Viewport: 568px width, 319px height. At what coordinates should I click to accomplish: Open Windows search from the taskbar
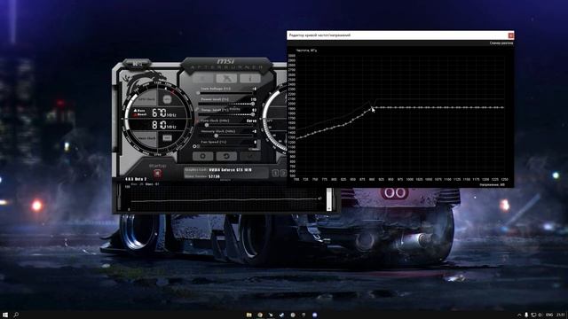(16, 315)
